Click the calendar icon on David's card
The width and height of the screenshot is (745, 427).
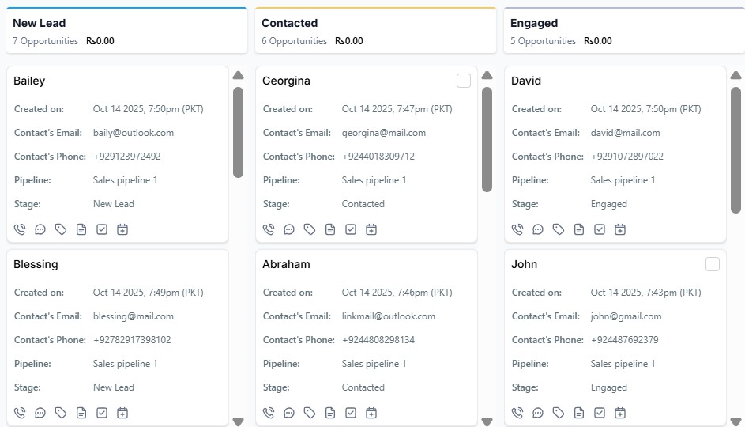[x=620, y=229]
